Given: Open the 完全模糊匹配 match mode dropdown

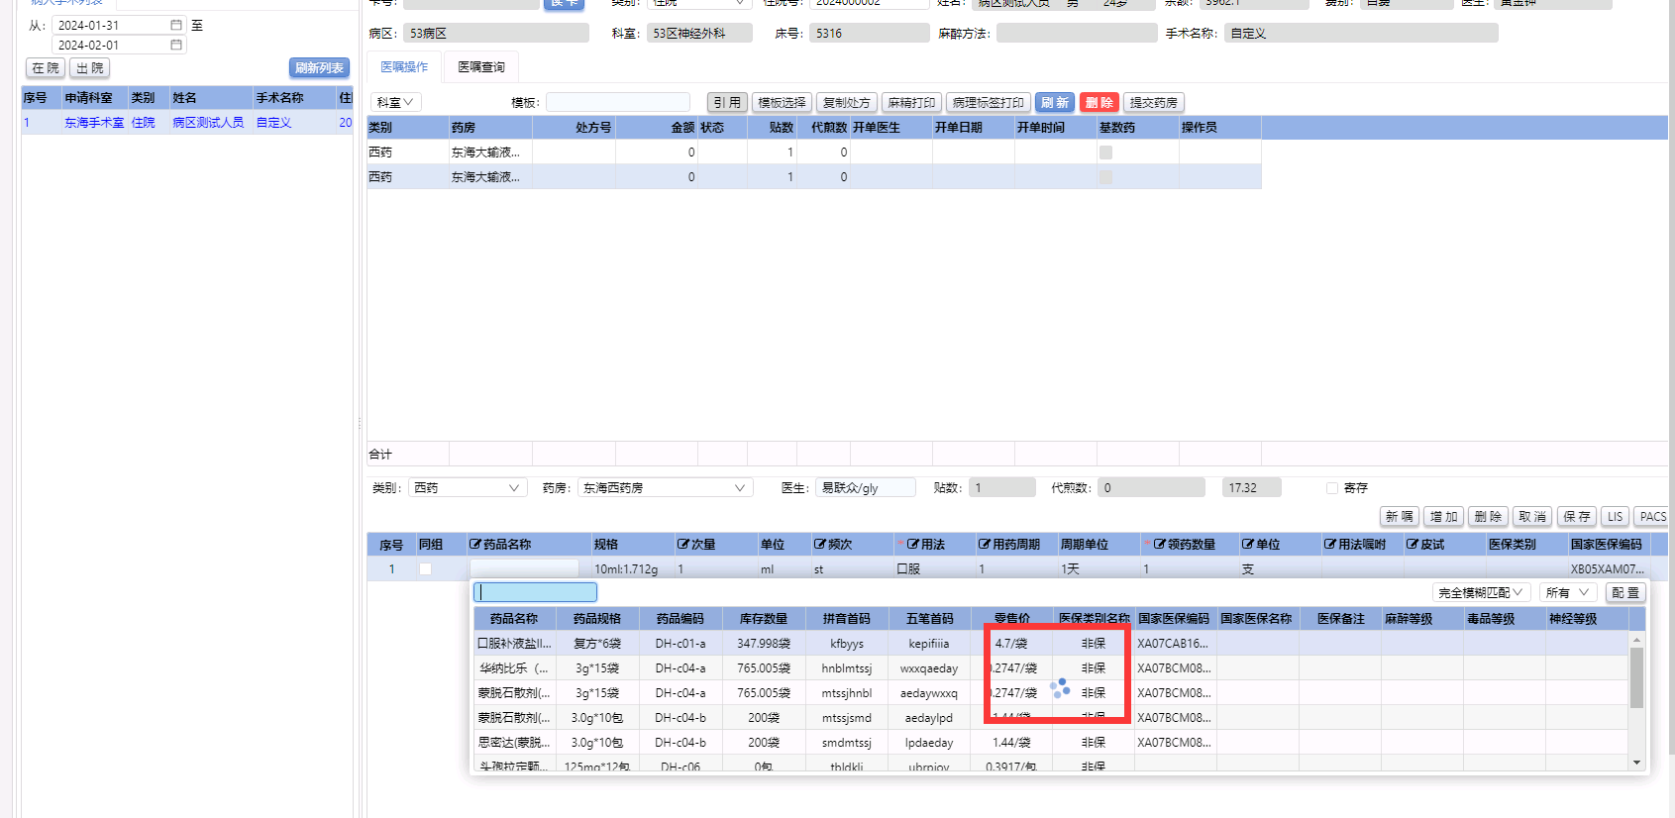Looking at the screenshot, I should 1481,592.
